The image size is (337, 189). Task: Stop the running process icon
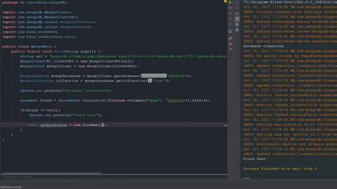[x=230, y=8]
